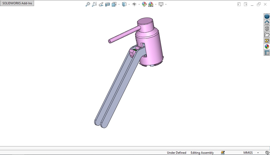Click the right-arrow window panel button
Screen dimensions: 270x155
click(x=246, y=5)
